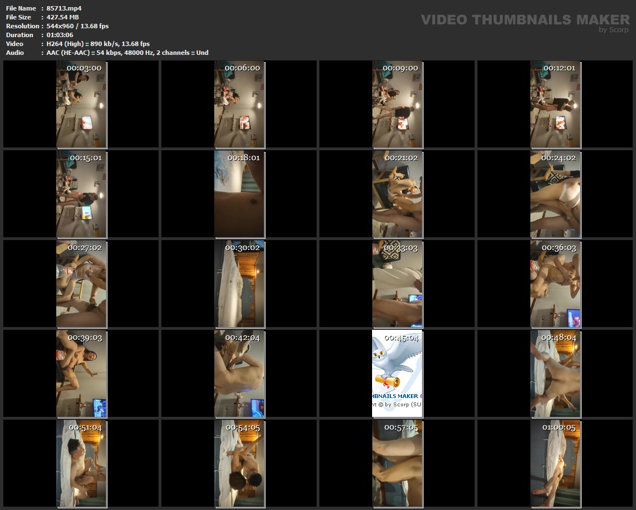Open the thumbnail stamped 00:03:00
This screenshot has height=510, width=636.
point(81,104)
